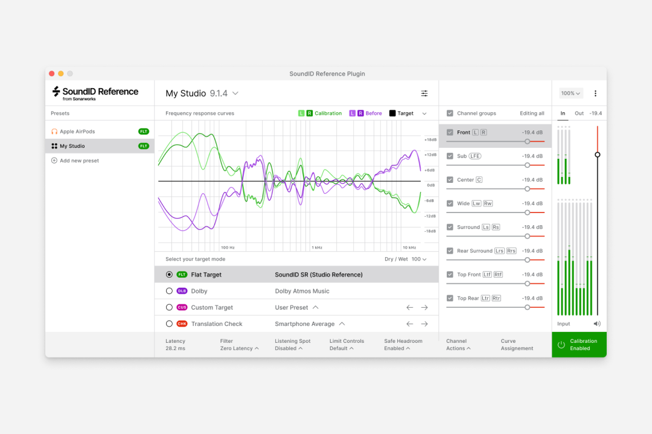Click the Calibration Enabled power icon
The image size is (652, 434).
561,345
